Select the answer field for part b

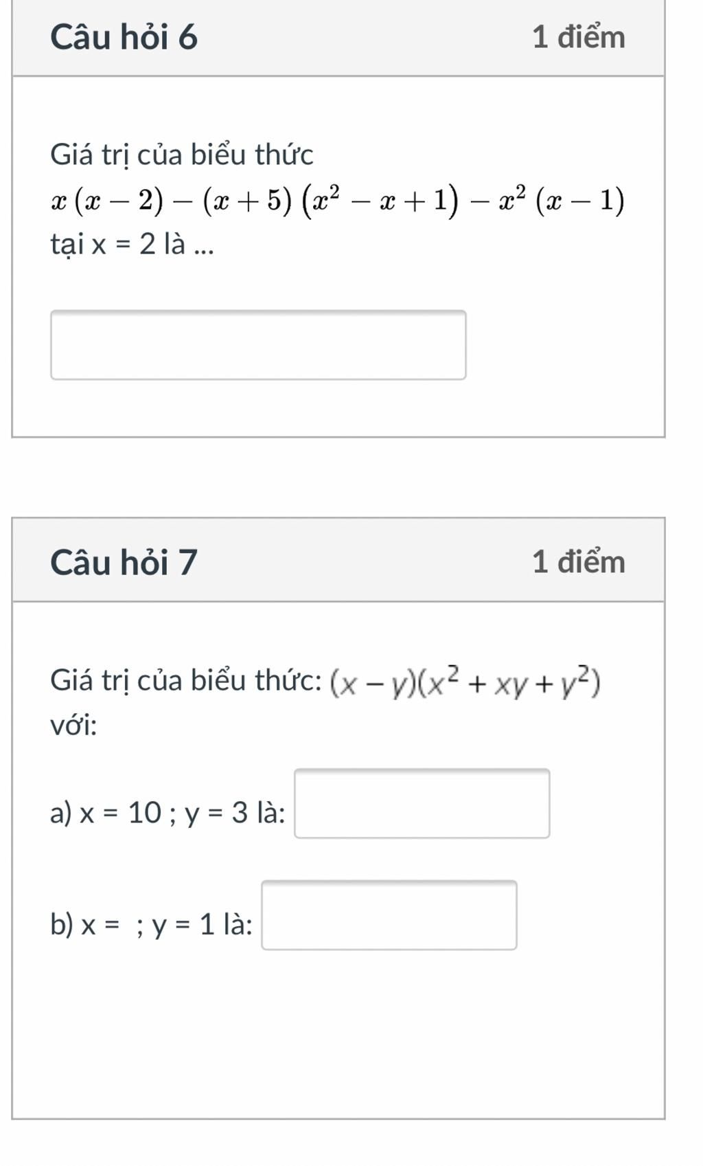point(389,915)
